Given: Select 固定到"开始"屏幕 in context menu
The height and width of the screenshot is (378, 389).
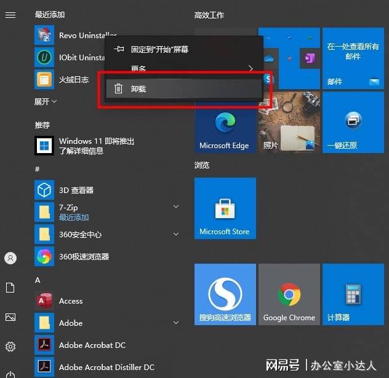Looking at the screenshot, I should coord(184,49).
